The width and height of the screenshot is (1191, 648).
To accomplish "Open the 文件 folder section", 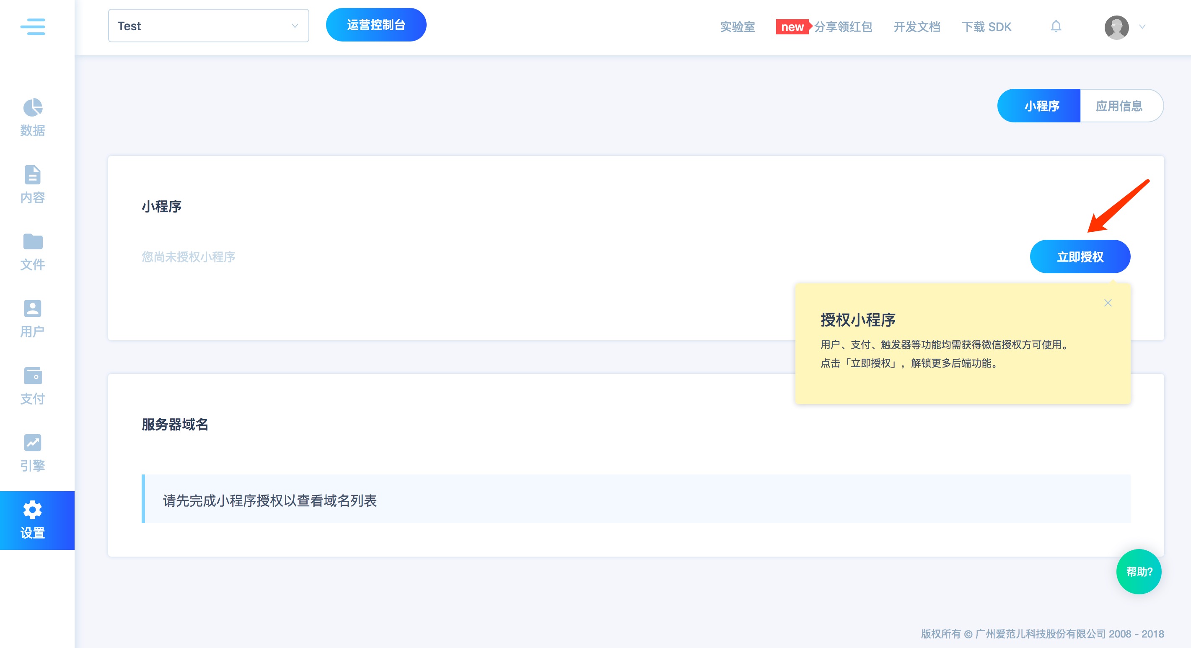I will tap(32, 251).
